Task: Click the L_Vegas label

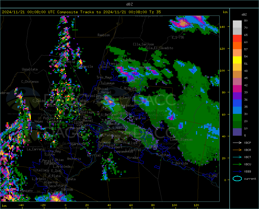Action: (x=37, y=121)
